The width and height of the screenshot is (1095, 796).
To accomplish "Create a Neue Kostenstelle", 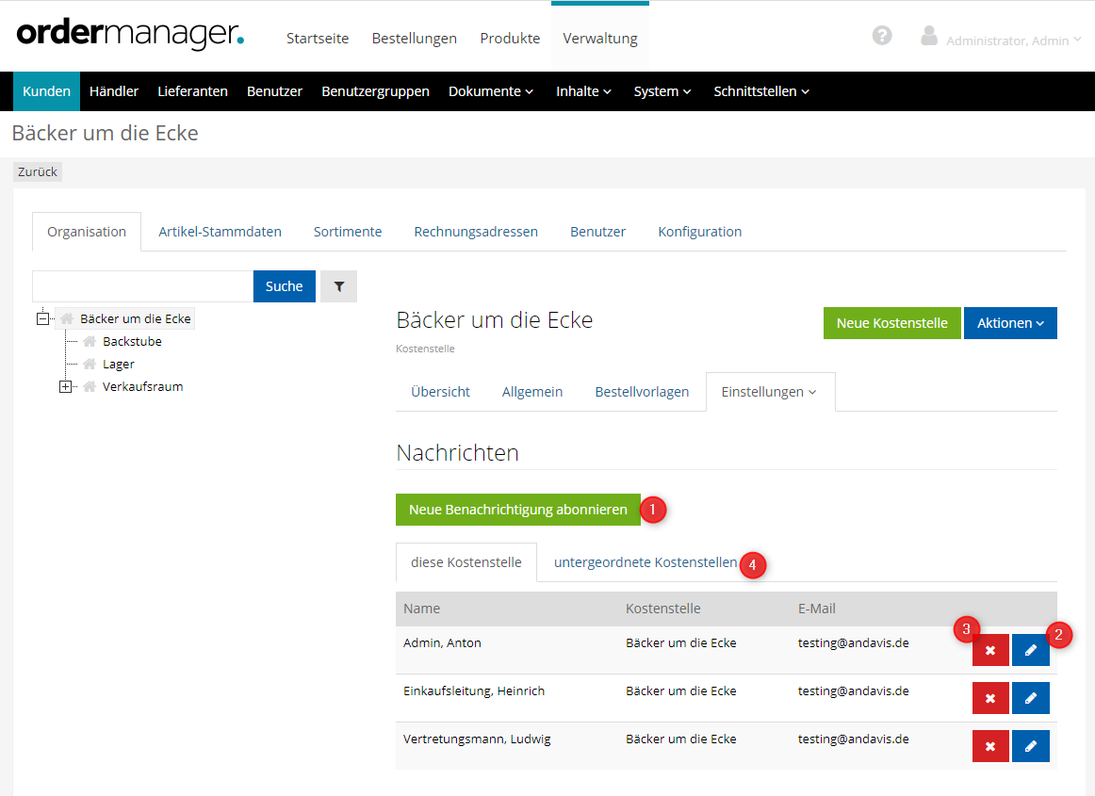I will tap(891, 323).
